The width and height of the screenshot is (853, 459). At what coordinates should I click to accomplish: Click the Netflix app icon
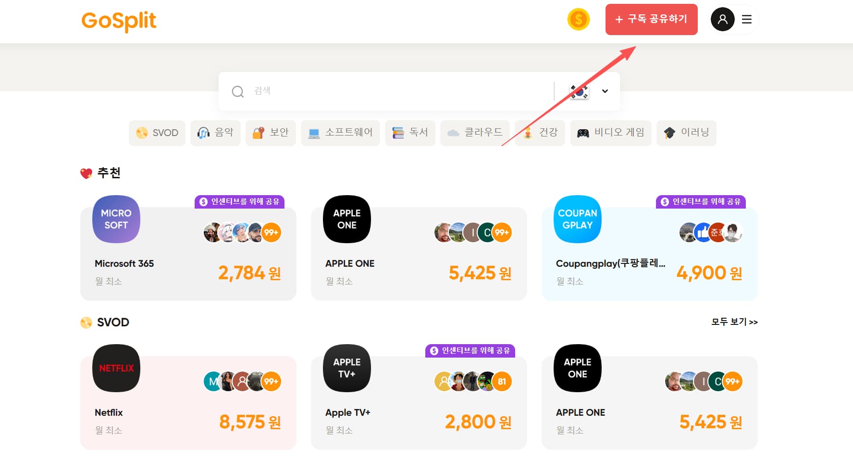[x=116, y=368]
